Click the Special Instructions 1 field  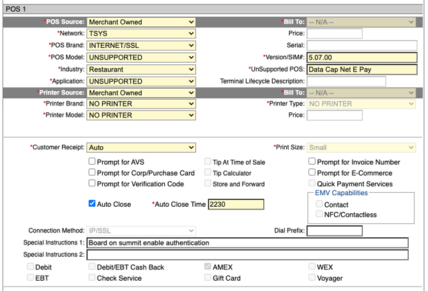pos(247,243)
